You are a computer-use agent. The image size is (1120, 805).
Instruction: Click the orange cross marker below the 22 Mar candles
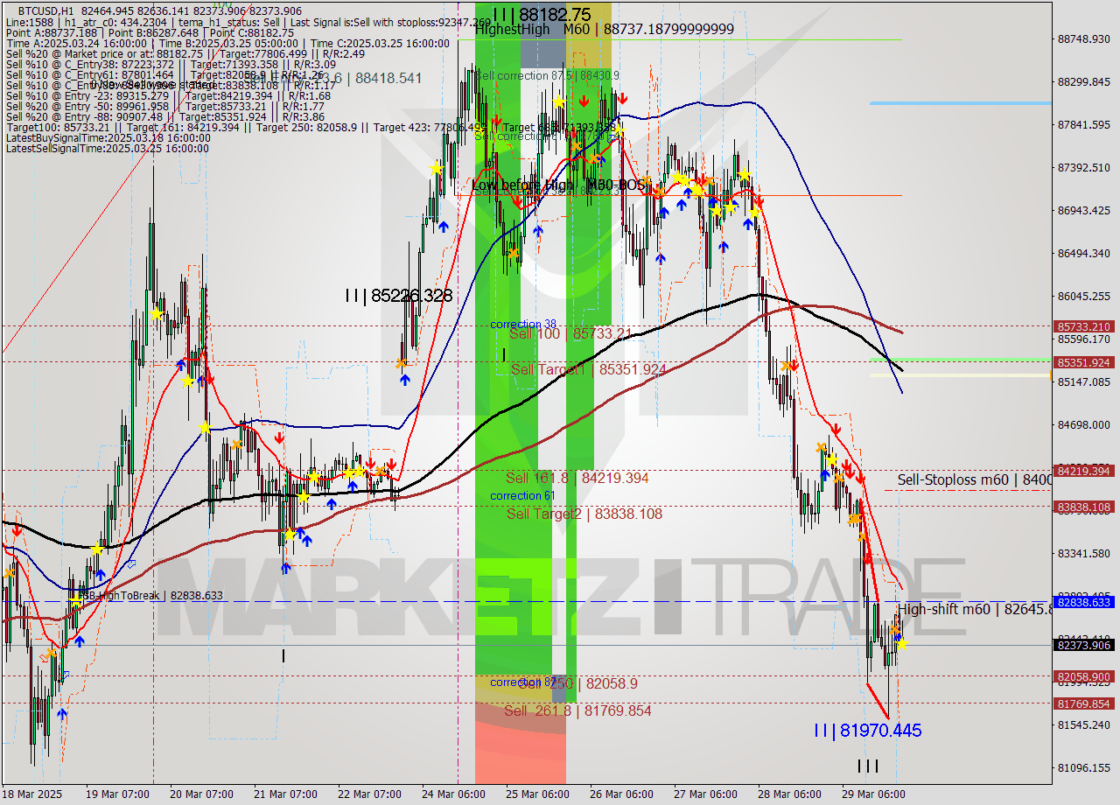(x=381, y=470)
